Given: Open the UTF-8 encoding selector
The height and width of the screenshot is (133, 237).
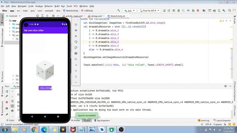Looking at the screenshot, I should pos(208,125).
